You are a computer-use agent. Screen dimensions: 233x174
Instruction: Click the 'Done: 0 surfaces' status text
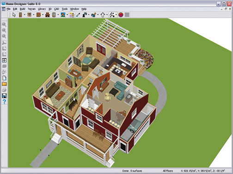click(x=132, y=171)
